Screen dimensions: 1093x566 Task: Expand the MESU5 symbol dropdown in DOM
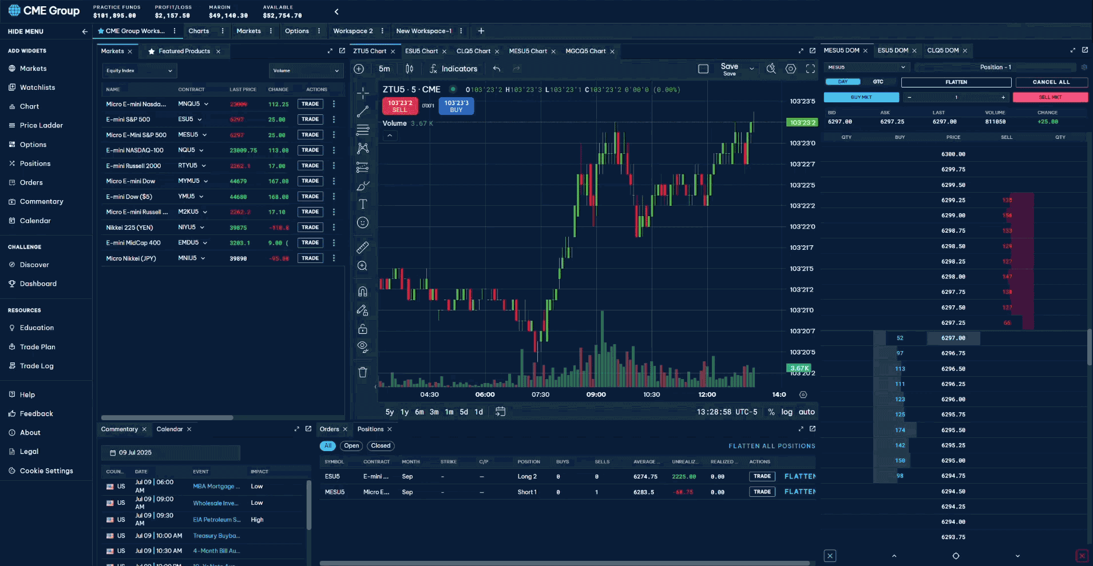click(x=866, y=67)
